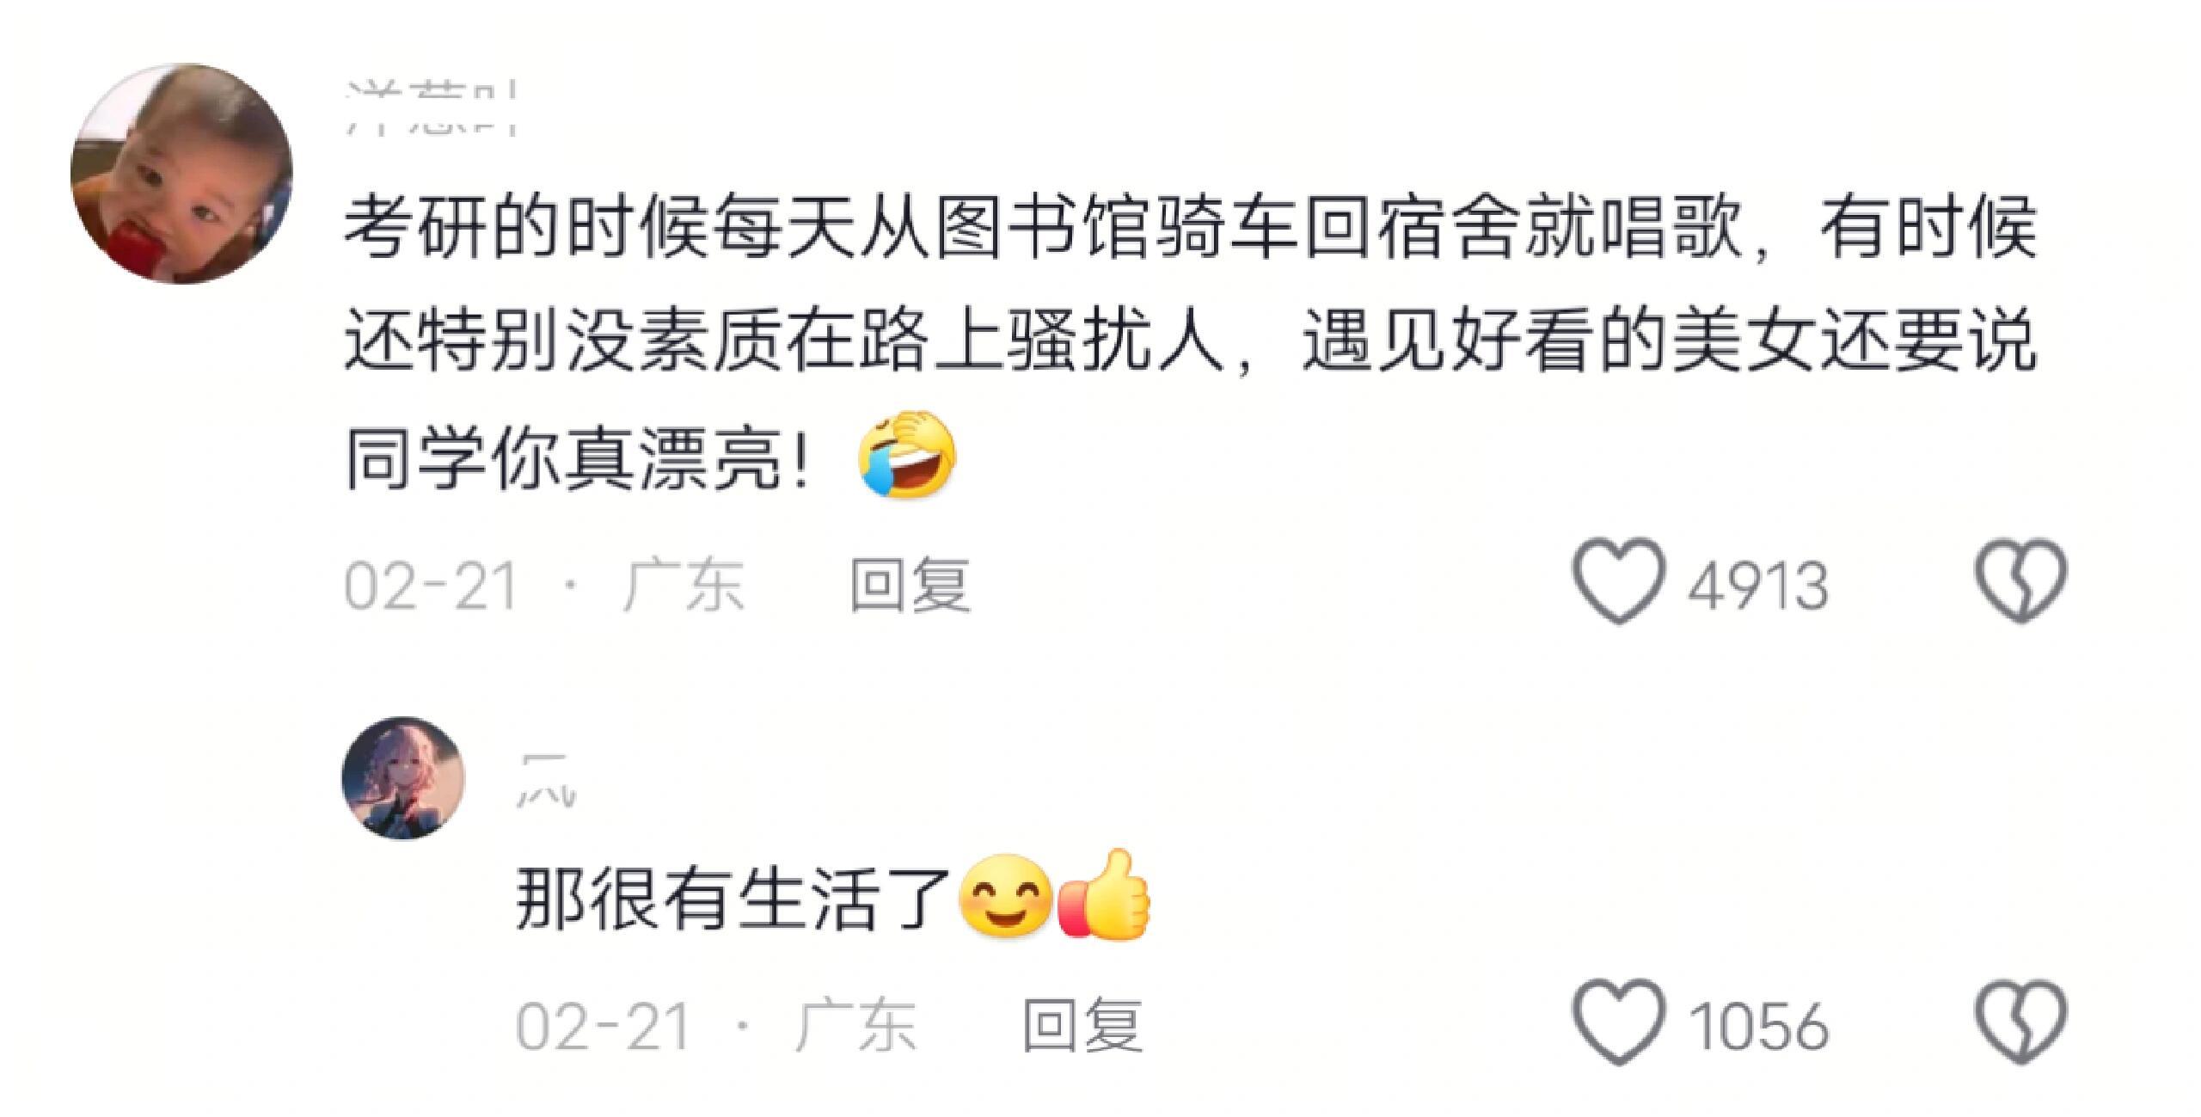Image resolution: width=2201 pixels, height=1117 pixels.
Task: Click 回复 under the top comment
Action: 910,585
